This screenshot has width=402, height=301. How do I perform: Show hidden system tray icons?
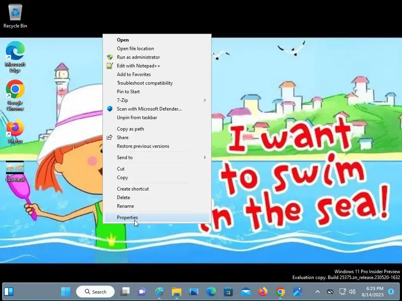(x=317, y=292)
